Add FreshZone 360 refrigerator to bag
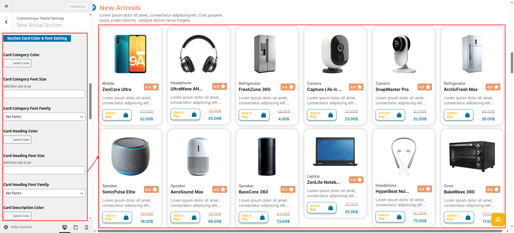514x233 pixels. tap(254, 115)
